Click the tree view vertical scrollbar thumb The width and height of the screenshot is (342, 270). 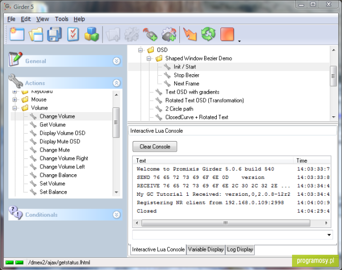pos(333,76)
